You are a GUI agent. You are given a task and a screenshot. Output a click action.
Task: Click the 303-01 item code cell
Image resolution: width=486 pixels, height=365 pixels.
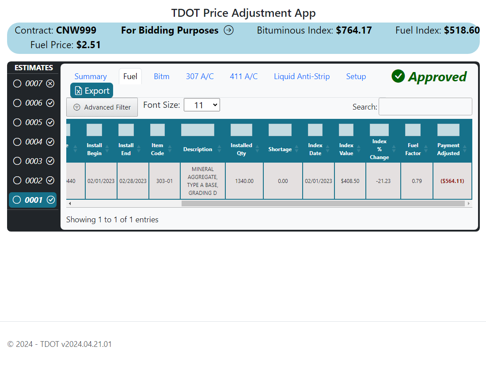[165, 181]
